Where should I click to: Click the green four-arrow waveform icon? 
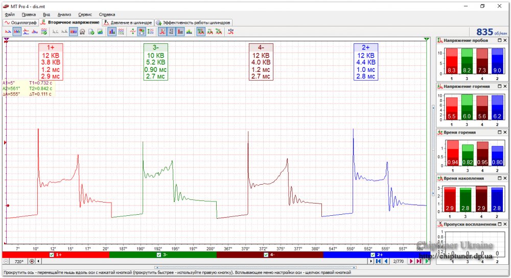pyautogui.click(x=133, y=32)
